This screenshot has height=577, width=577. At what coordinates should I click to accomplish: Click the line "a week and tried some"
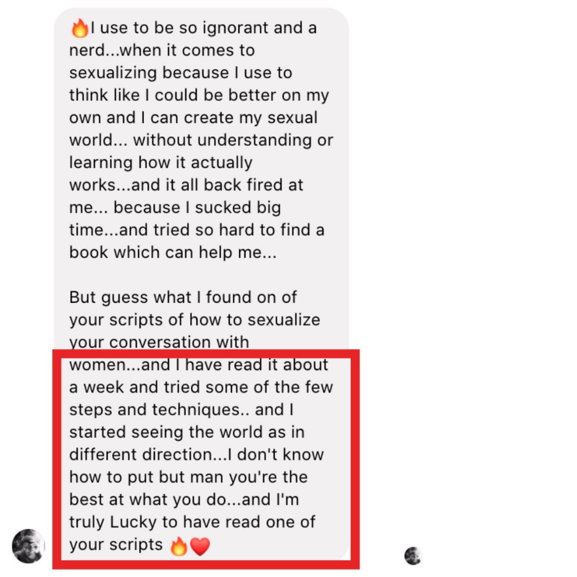coord(201,387)
